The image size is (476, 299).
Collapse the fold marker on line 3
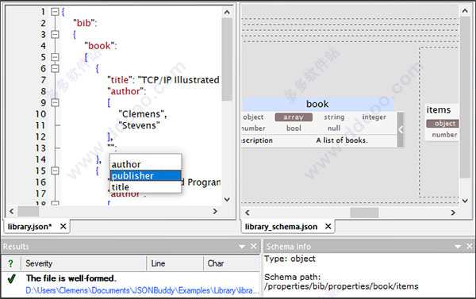(x=55, y=35)
